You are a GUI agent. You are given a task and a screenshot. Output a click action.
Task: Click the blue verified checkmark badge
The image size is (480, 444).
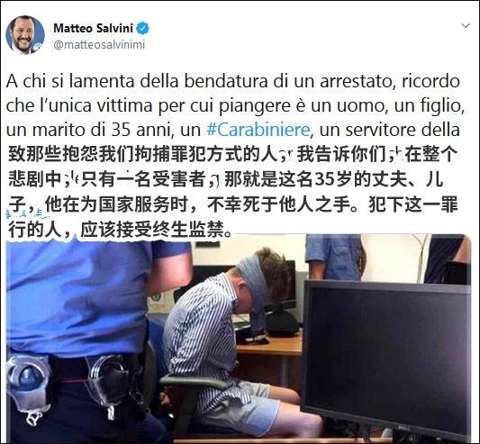coord(142,28)
